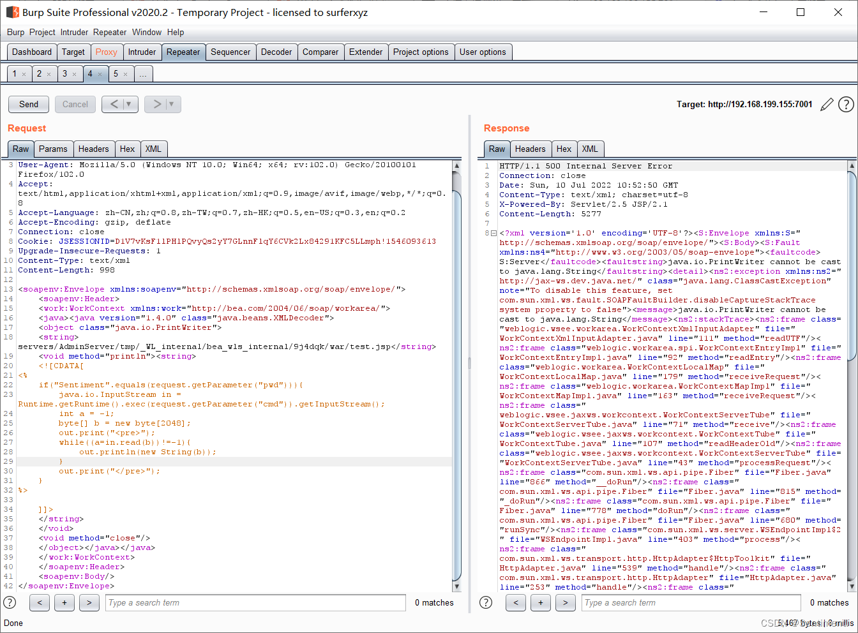
Task: Open the Window menu
Action: [147, 32]
